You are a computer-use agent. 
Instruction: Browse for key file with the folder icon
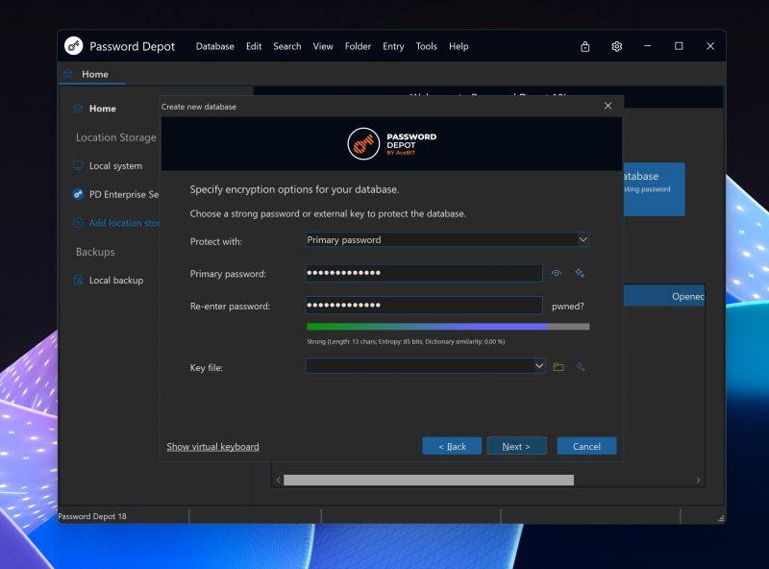[x=558, y=367]
